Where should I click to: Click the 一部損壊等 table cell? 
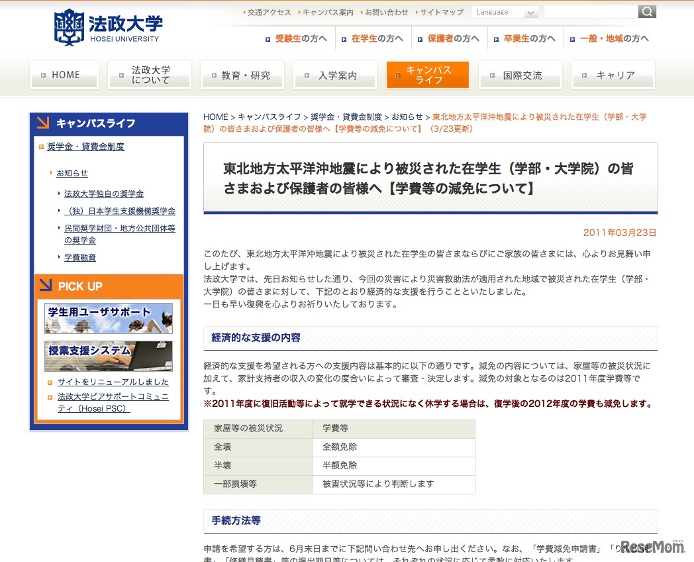coord(258,484)
